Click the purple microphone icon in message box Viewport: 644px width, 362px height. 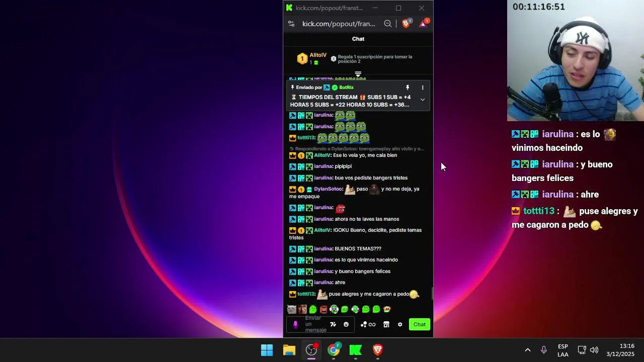click(x=295, y=324)
